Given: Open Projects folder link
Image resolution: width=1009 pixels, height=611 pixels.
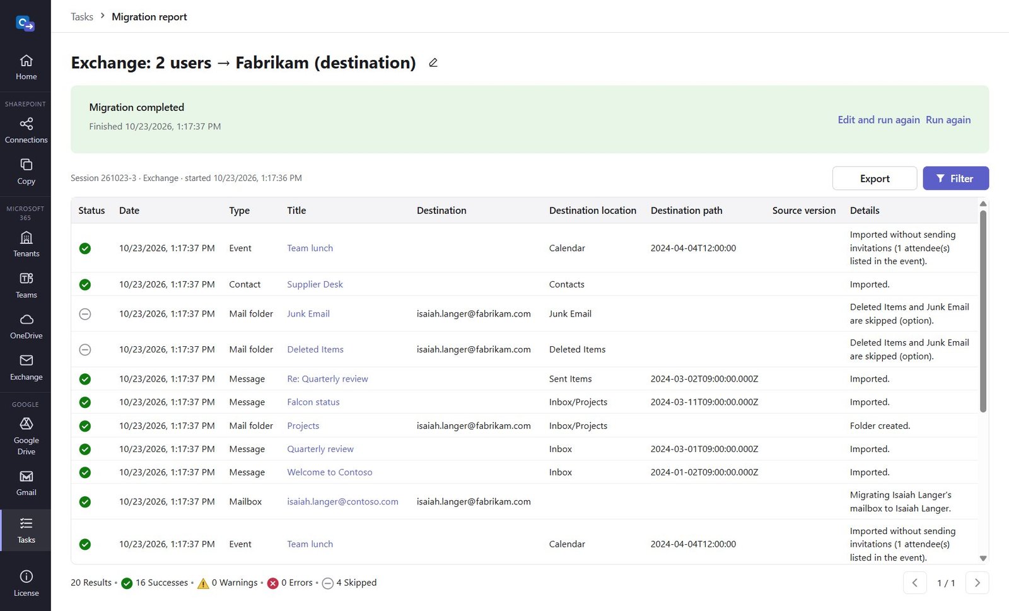Looking at the screenshot, I should coord(303,426).
